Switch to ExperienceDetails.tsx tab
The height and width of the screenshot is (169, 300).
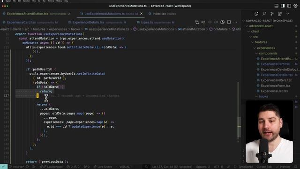[x=97, y=23]
